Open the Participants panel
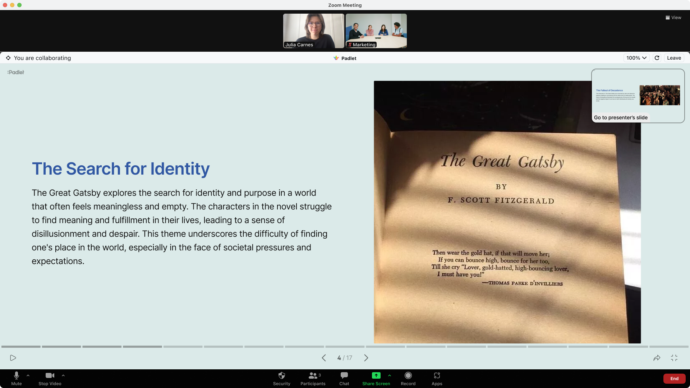 click(313, 379)
